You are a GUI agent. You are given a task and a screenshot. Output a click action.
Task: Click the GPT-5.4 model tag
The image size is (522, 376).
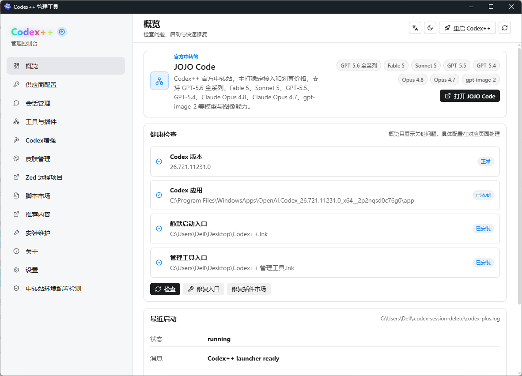point(486,66)
